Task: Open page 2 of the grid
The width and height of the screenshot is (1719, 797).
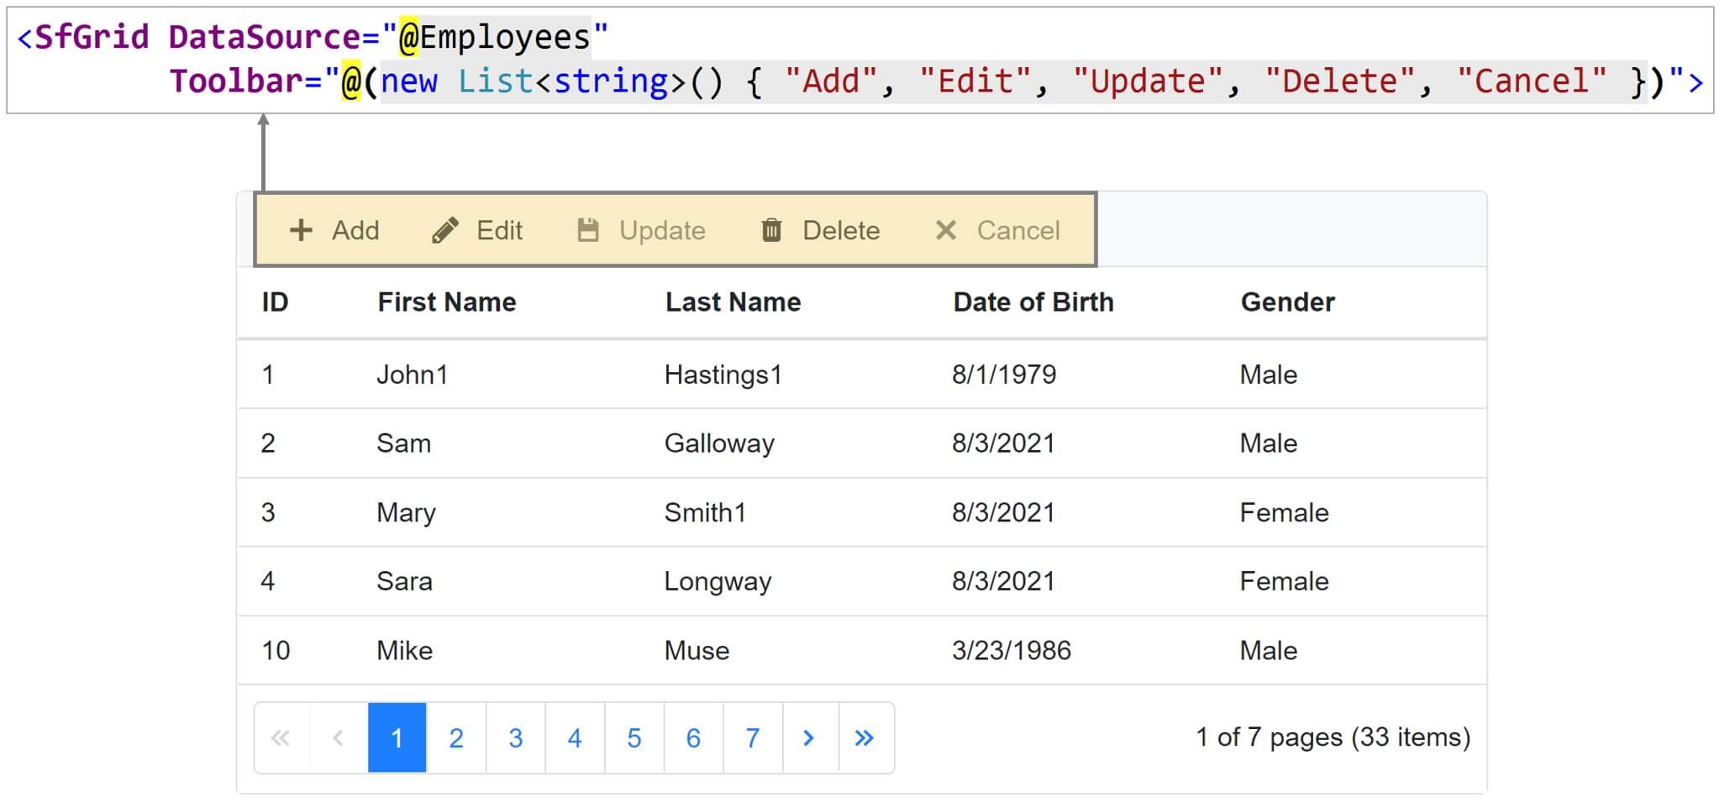Action: [x=456, y=737]
